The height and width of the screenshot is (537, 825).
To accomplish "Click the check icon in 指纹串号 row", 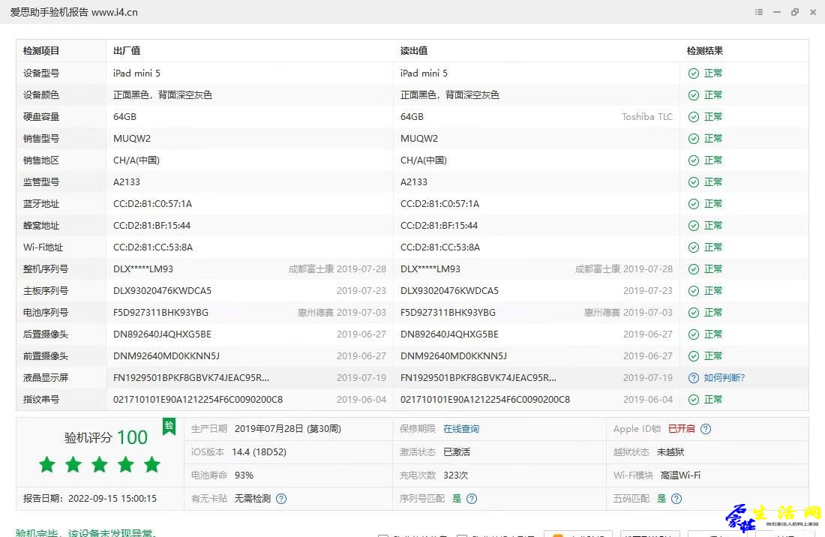I will [694, 400].
